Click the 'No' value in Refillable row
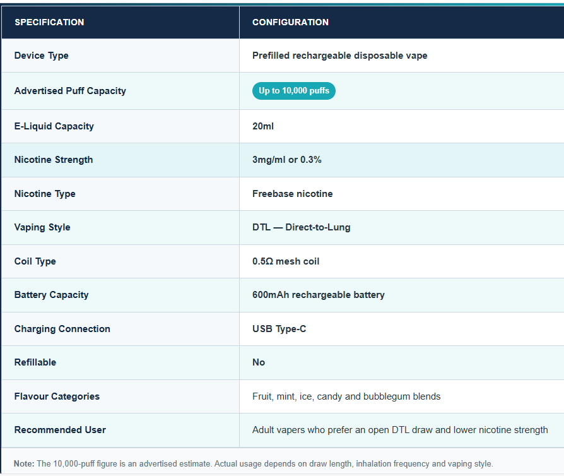The width and height of the screenshot is (564, 476). 259,362
